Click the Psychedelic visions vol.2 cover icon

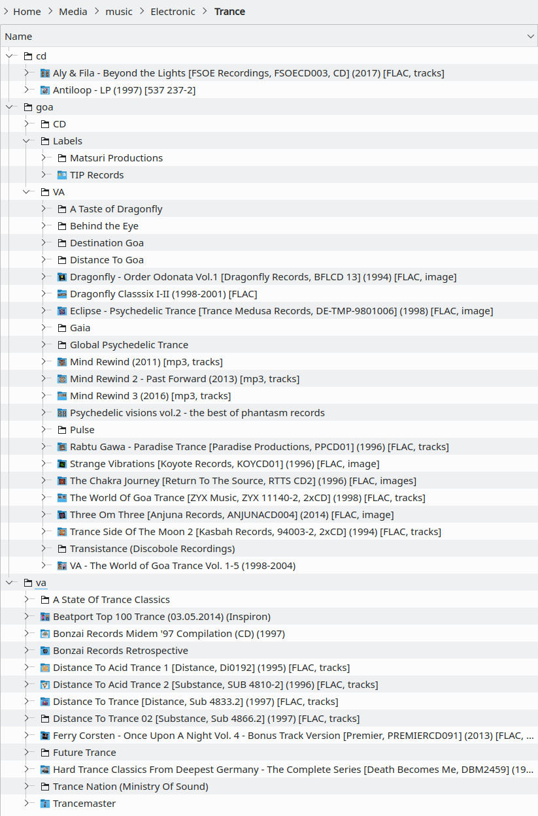[x=62, y=413]
